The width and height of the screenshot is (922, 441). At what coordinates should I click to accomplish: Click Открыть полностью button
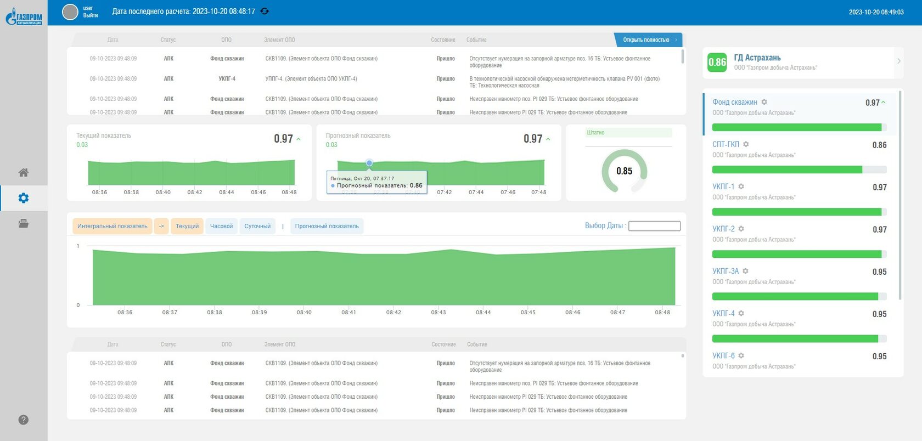pos(648,39)
